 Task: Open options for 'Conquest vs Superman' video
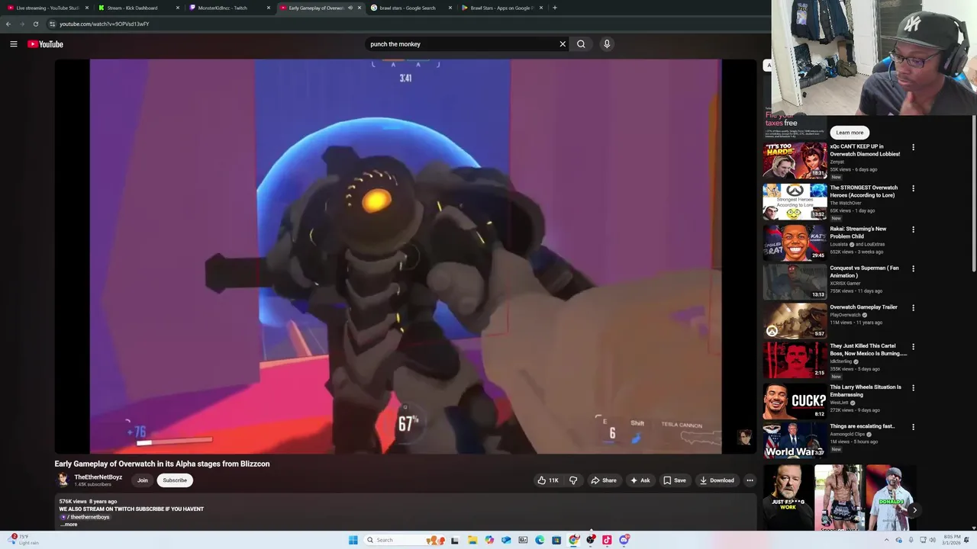tap(913, 268)
